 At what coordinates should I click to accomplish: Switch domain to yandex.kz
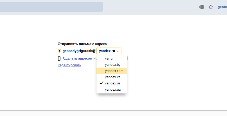point(112,77)
